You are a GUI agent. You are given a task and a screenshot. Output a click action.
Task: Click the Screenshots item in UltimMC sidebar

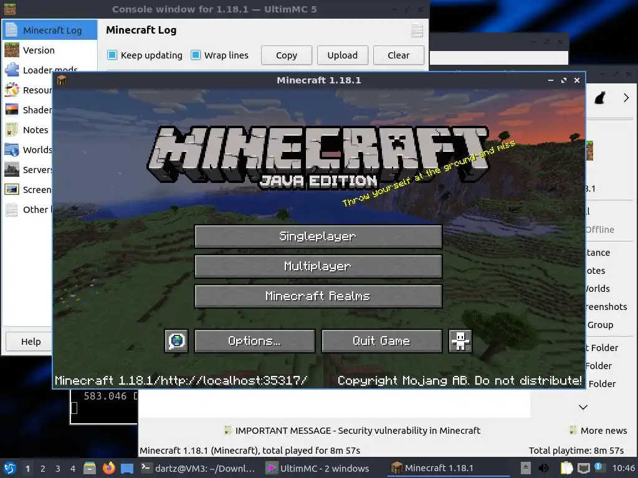tap(606, 307)
